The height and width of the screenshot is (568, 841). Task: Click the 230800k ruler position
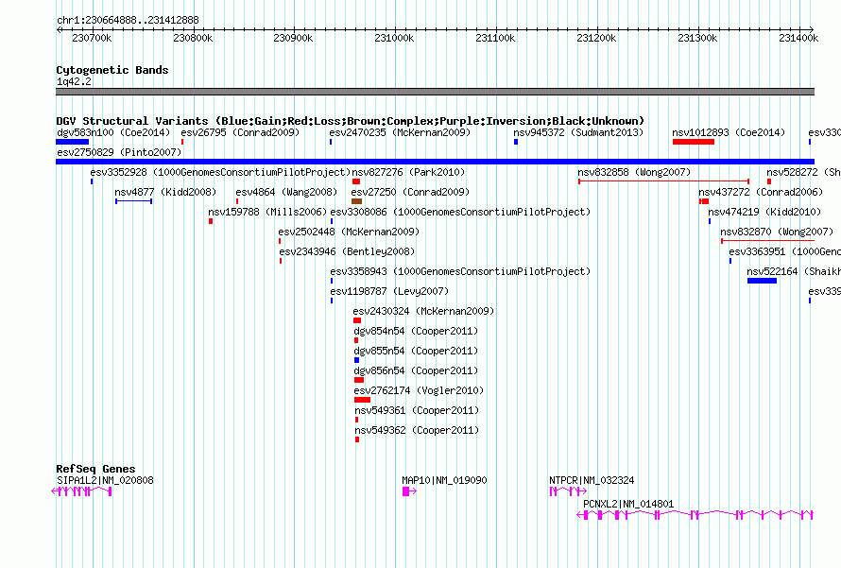tap(193, 38)
